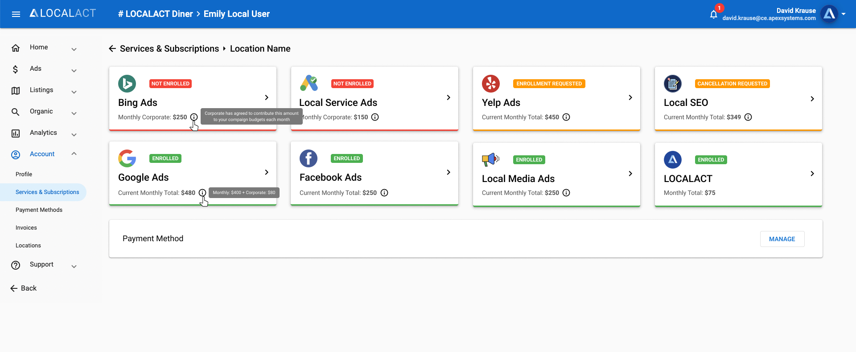856x352 pixels.
Task: Open Invoices in the sidebar
Action: [x=26, y=228]
